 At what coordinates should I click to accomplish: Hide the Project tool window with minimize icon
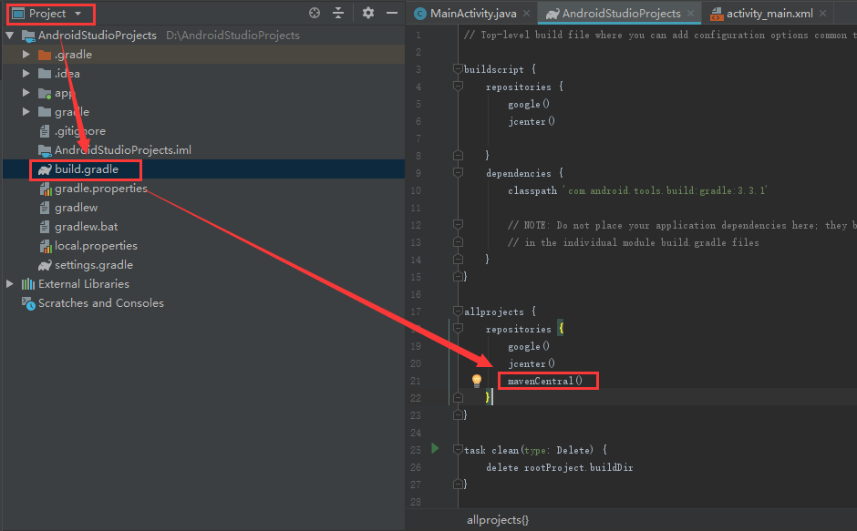[x=390, y=13]
